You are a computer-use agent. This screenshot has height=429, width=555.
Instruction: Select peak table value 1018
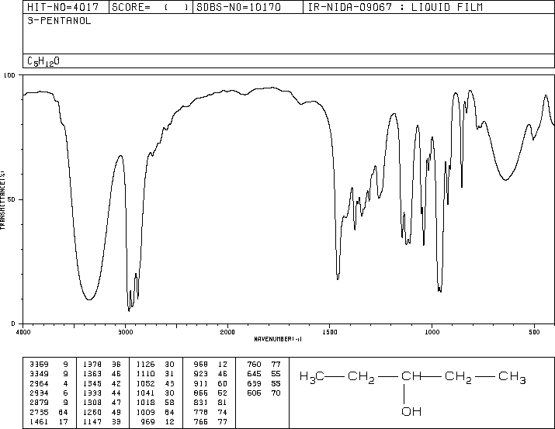[145, 403]
